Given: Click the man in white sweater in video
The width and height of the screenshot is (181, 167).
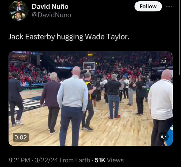Looking at the screenshot, I should (x=161, y=107).
